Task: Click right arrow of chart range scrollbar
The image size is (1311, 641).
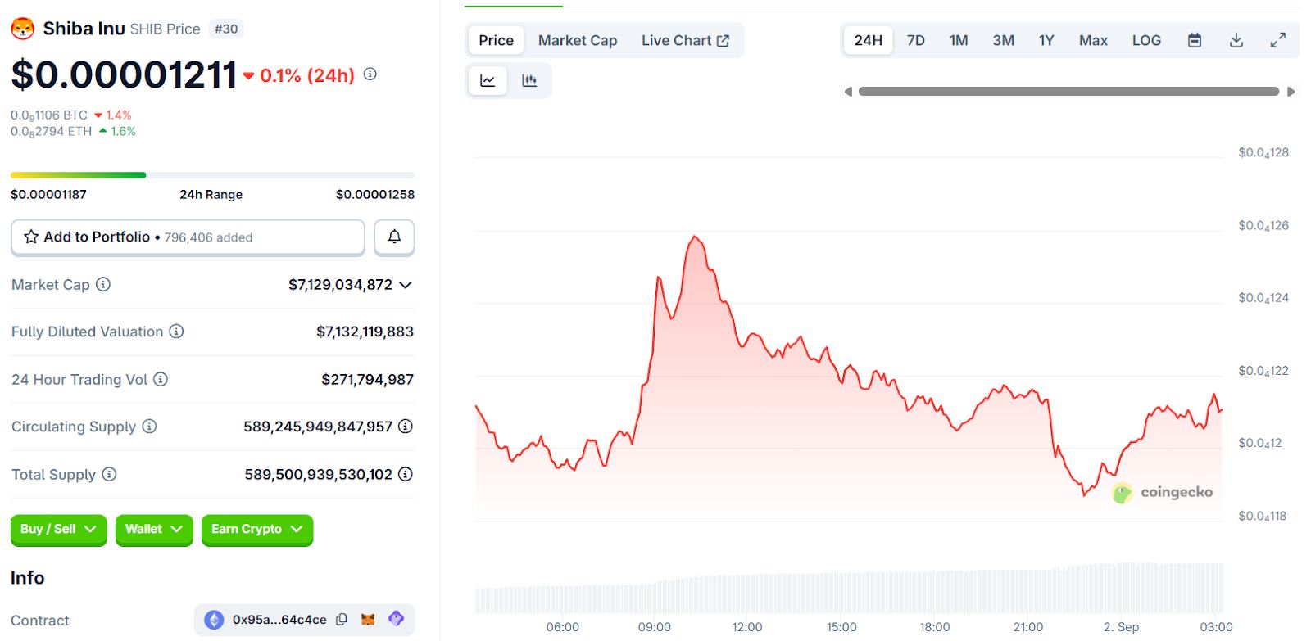Action: click(1291, 92)
